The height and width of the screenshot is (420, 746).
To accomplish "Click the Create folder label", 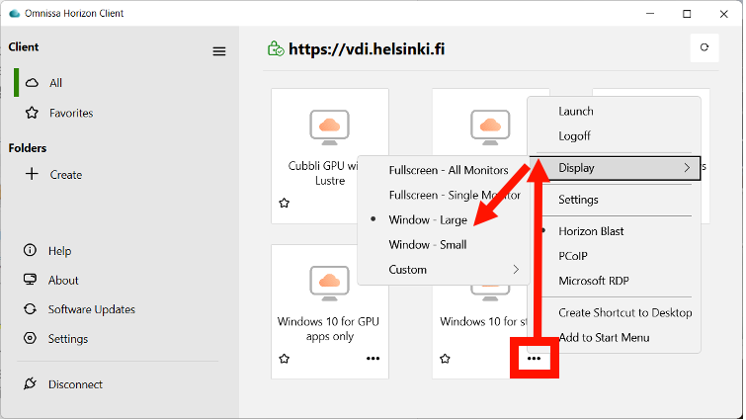I will click(x=66, y=175).
